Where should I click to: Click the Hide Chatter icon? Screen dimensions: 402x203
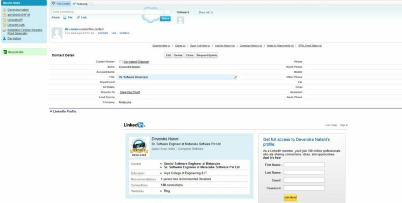coord(53,4)
